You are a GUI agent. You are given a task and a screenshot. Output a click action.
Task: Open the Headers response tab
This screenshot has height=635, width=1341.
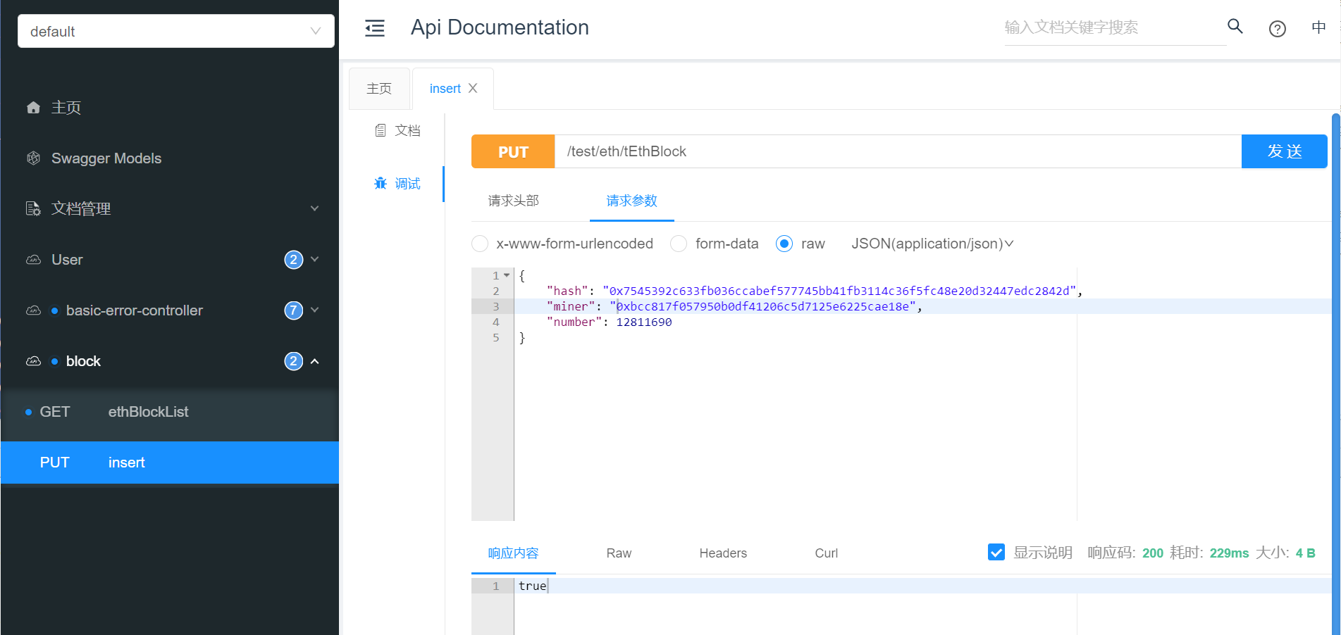tap(723, 553)
